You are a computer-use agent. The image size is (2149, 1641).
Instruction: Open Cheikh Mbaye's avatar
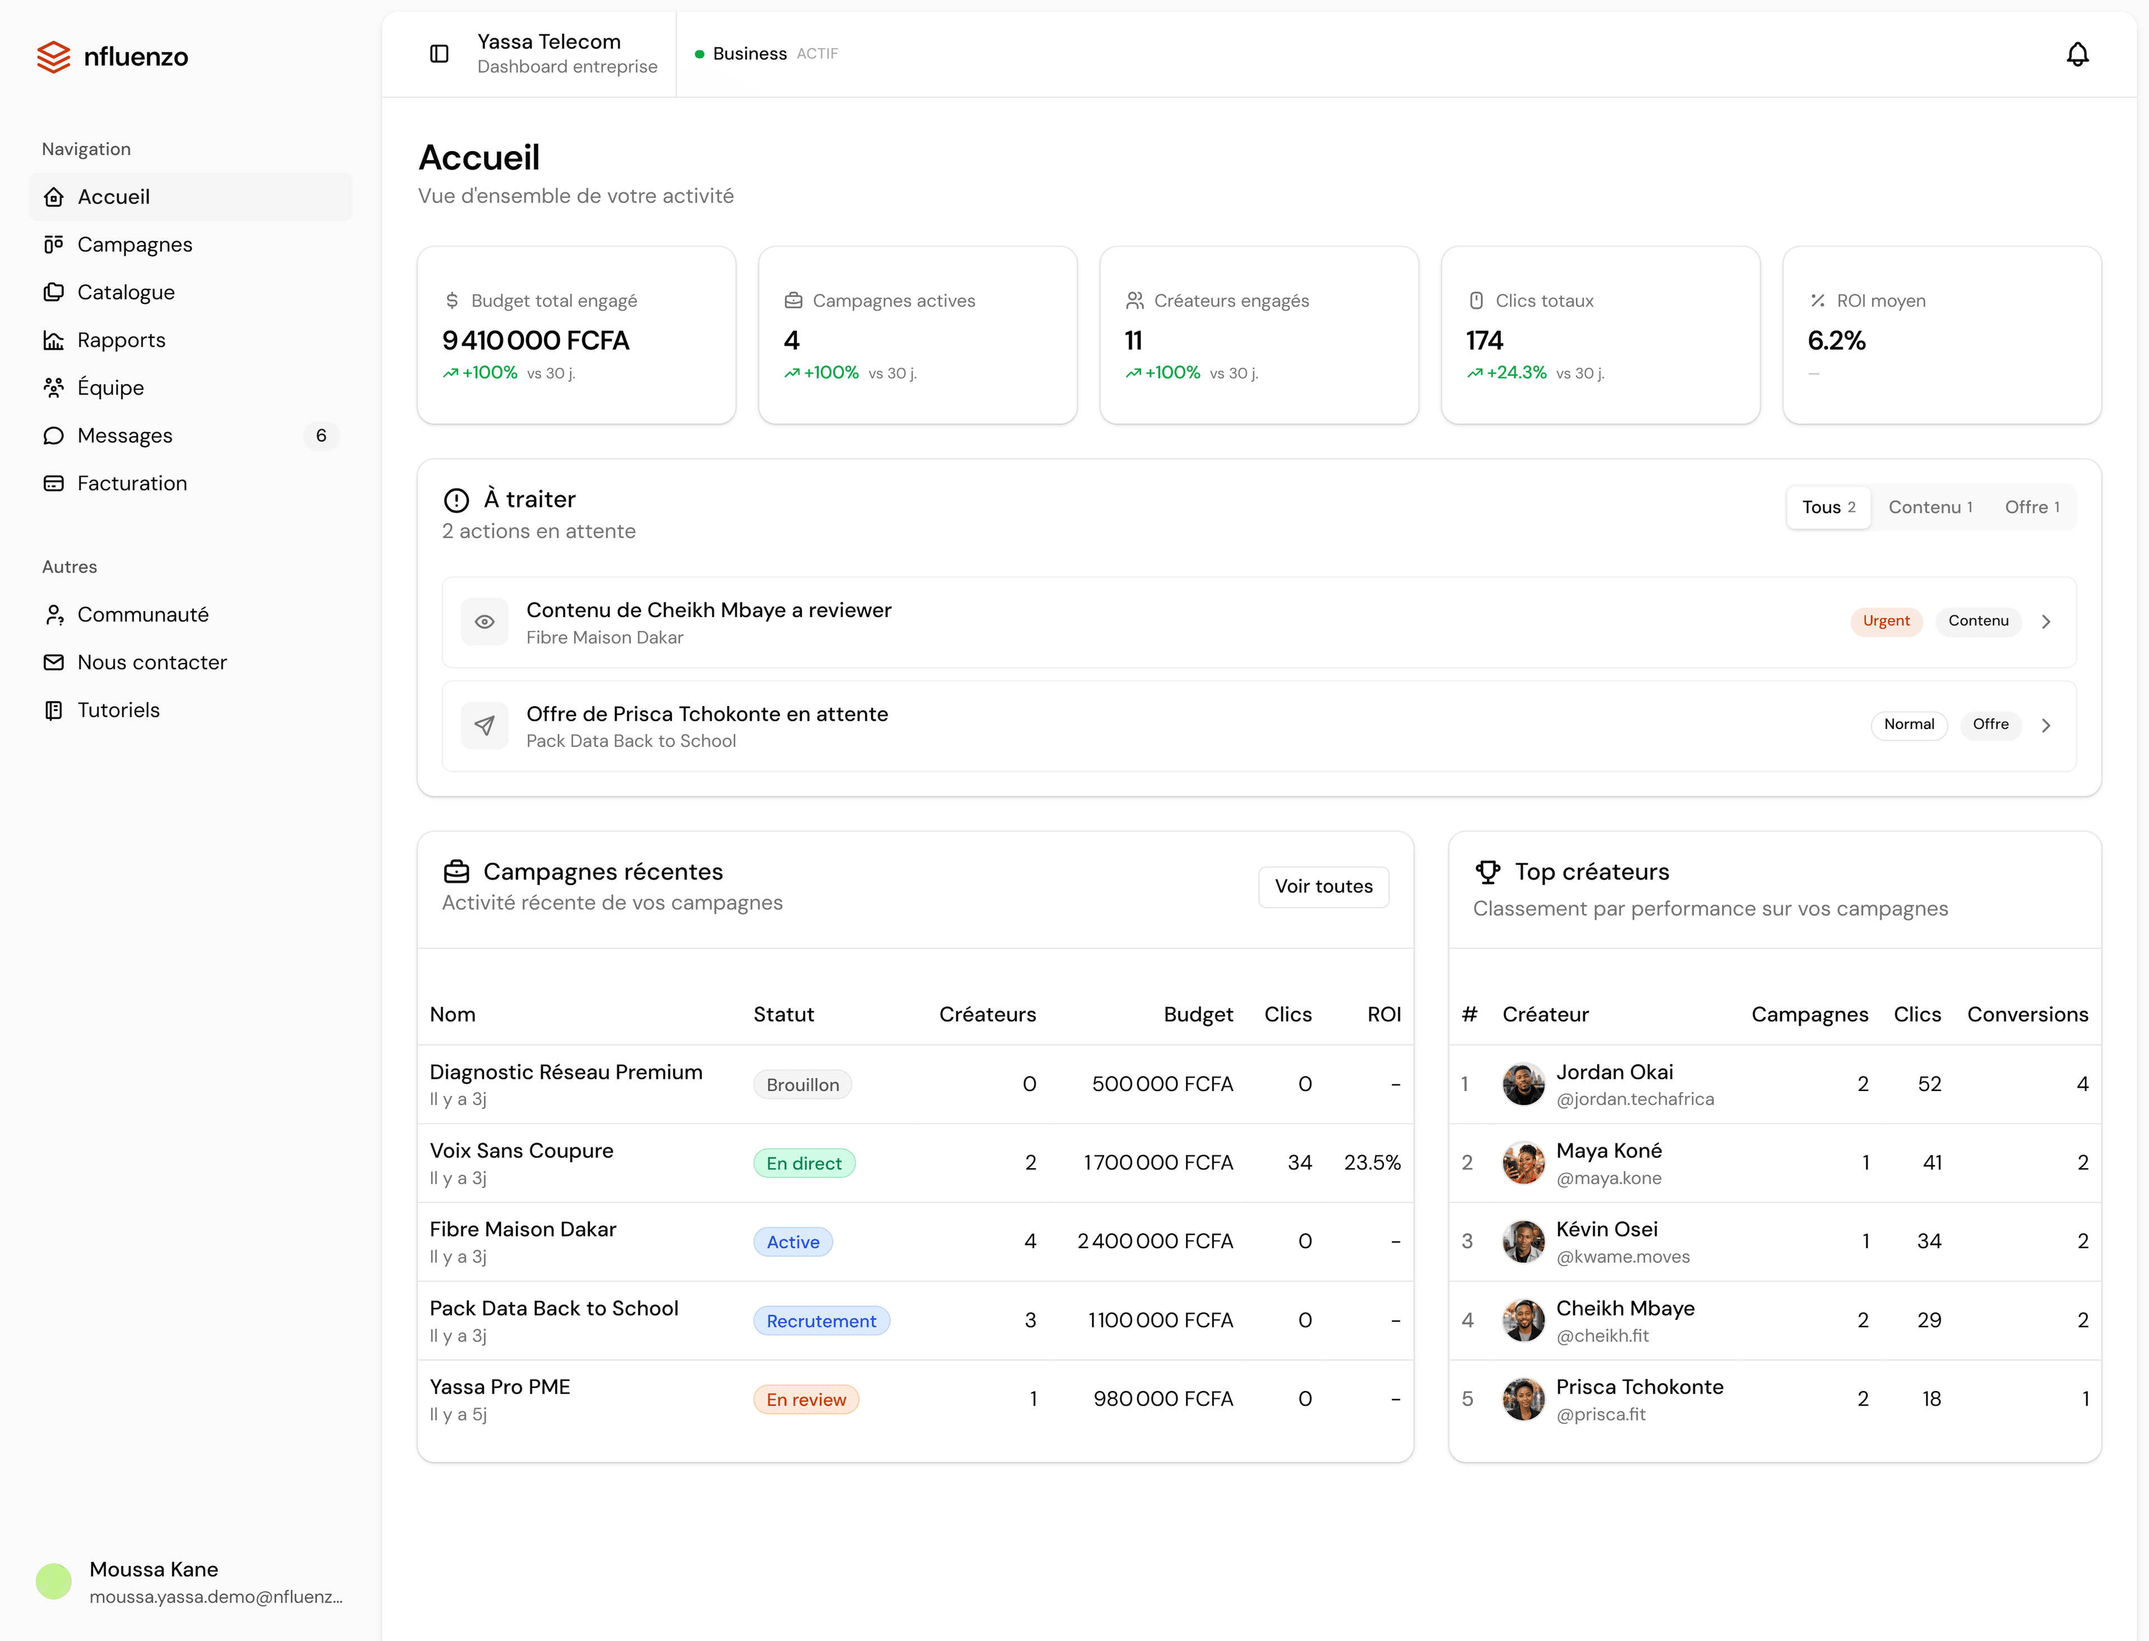tap(1523, 1320)
